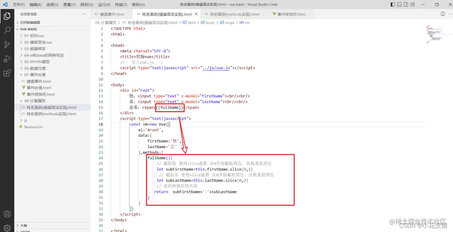Open the 终端(T) menu
This screenshot has width=453, height=232.
121,5
